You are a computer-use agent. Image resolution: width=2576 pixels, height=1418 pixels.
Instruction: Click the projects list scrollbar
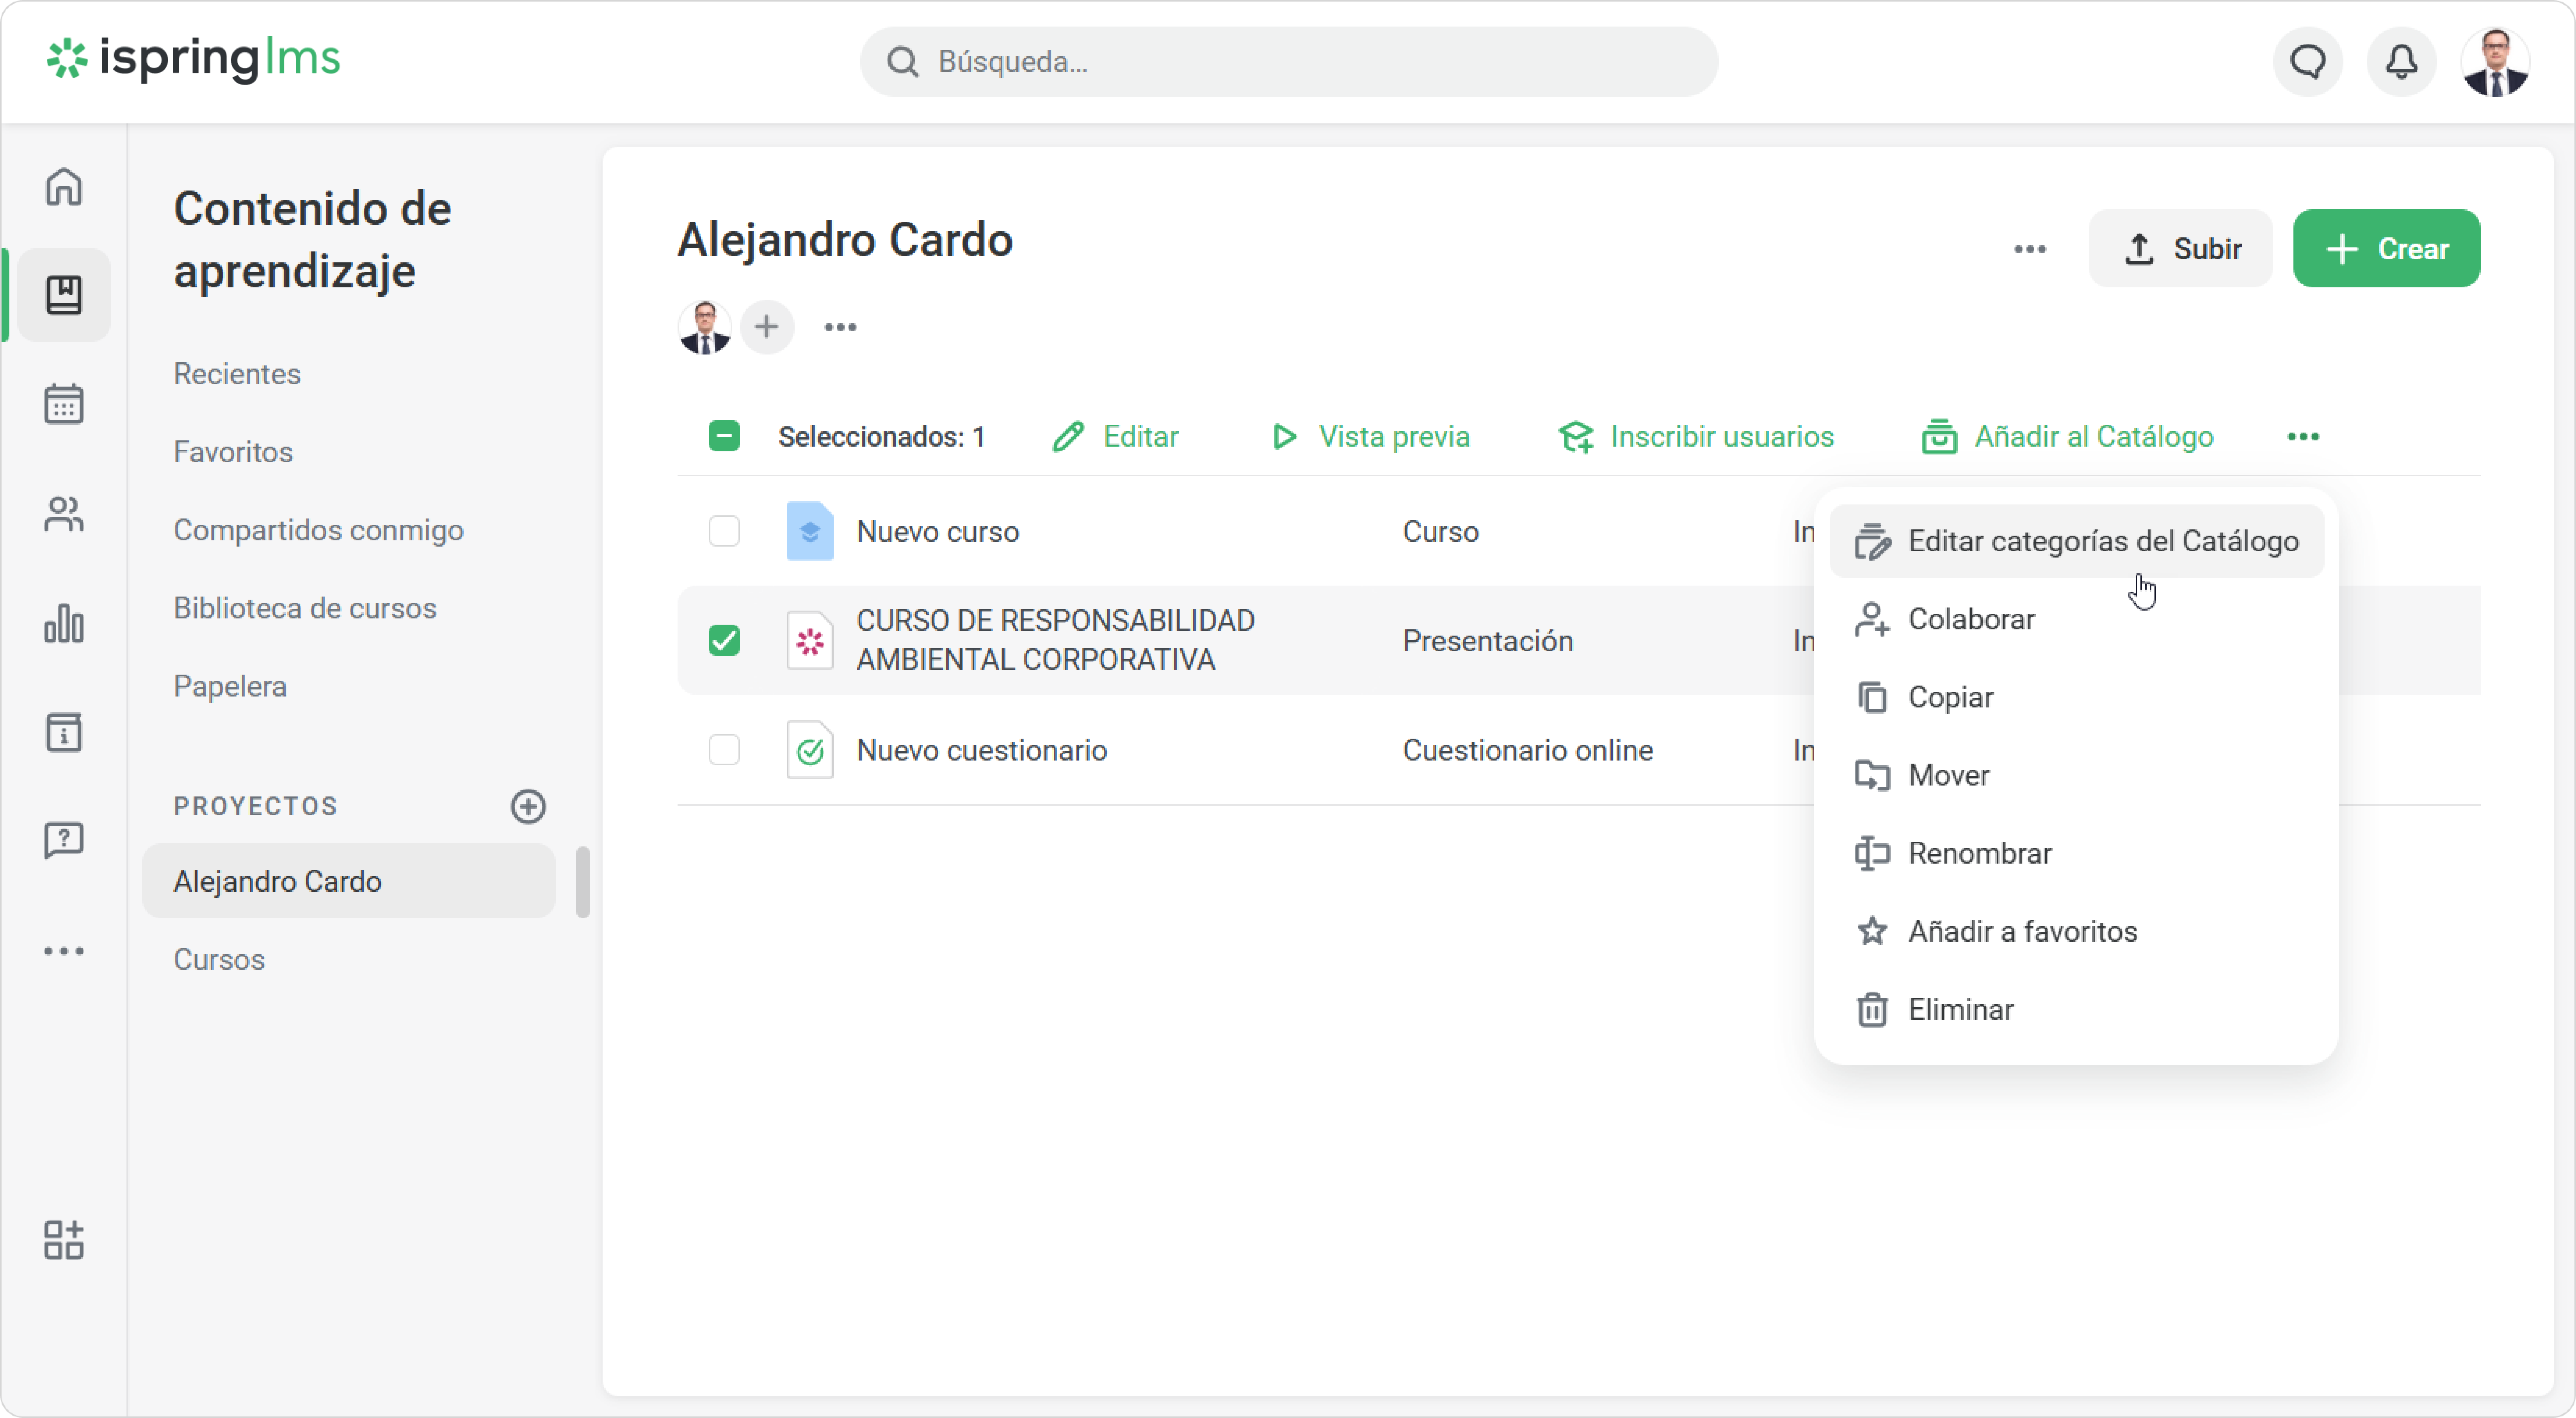(583, 881)
